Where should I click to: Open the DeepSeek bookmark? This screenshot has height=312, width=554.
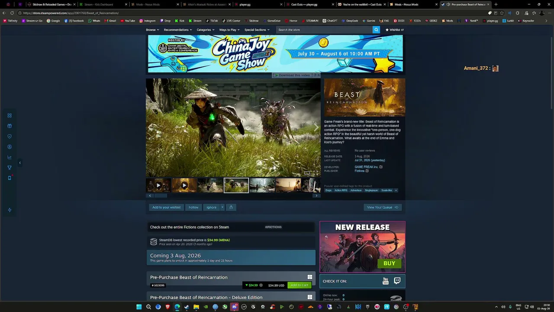[x=350, y=21]
